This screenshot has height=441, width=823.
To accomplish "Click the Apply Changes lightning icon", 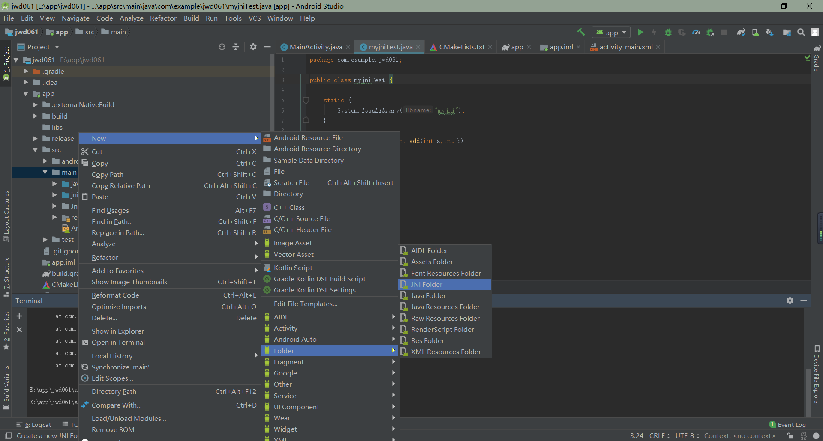I will 654,32.
